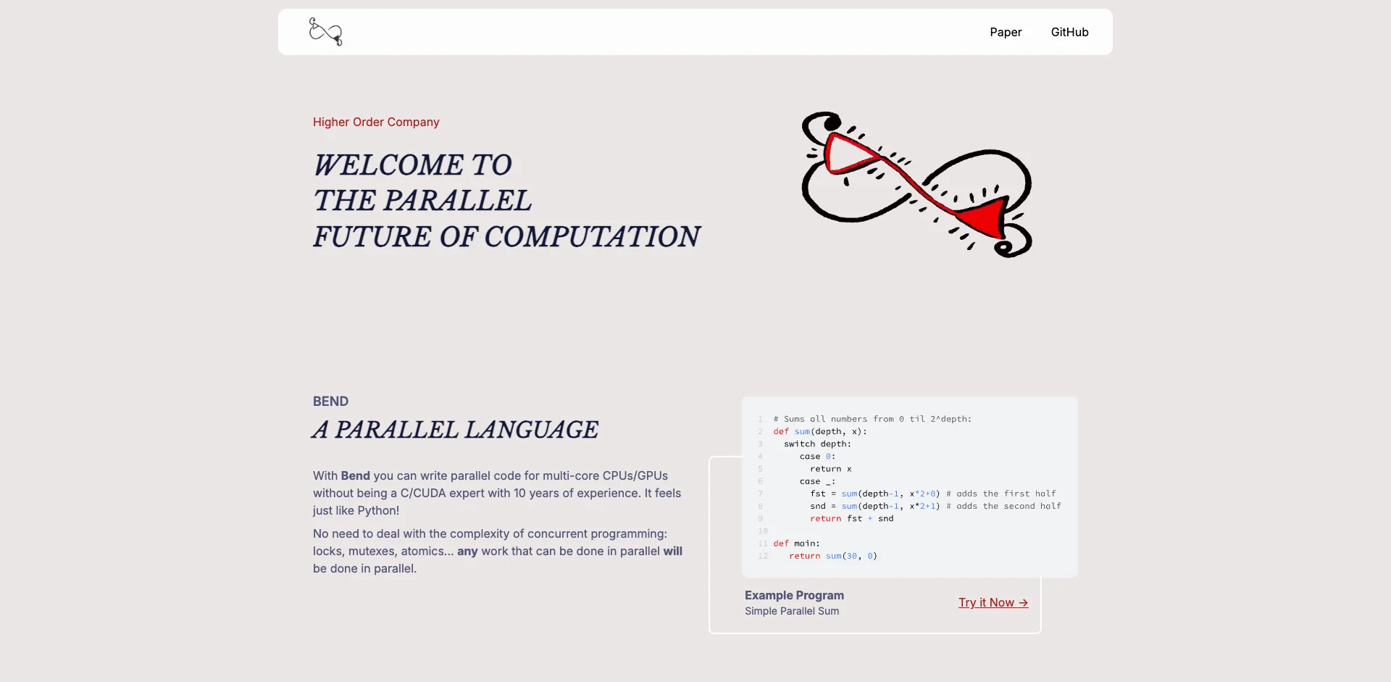The image size is (1391, 682).
Task: Click code line 'def main:'
Action: pos(796,543)
